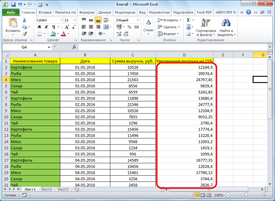
Task: Open the Name Box dropdown arrow
Action: click(49, 47)
